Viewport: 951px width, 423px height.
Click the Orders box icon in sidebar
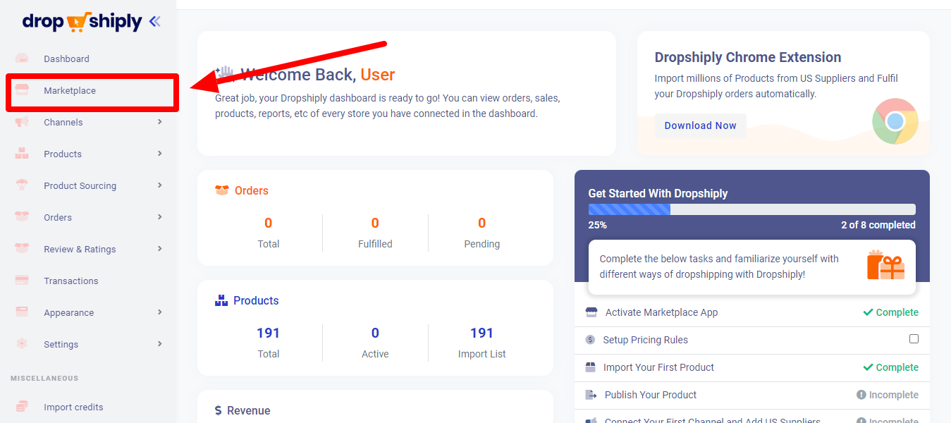point(22,217)
